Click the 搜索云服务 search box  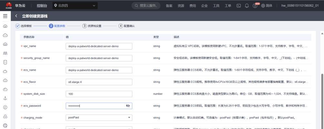147,6
